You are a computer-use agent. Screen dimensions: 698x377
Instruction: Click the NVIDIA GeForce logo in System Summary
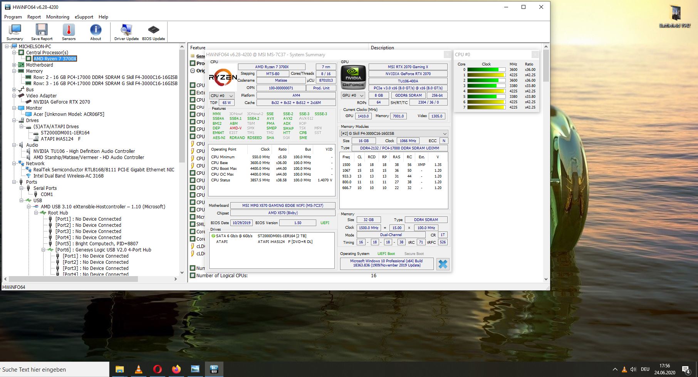pos(353,77)
